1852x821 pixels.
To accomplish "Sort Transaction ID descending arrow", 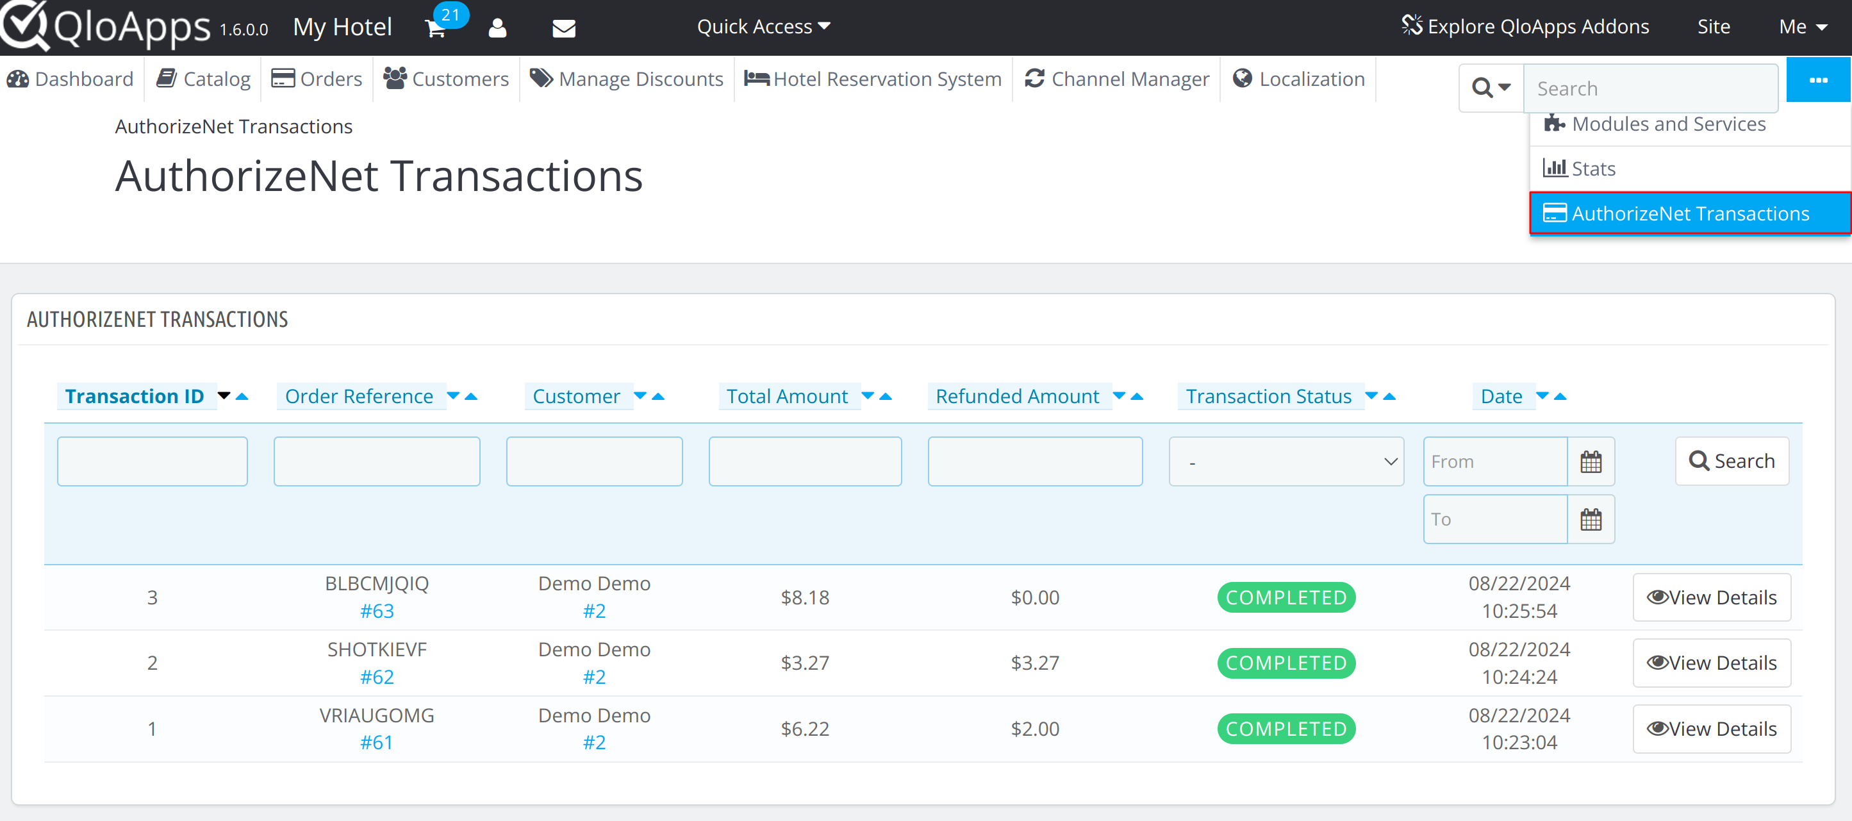I will tap(224, 396).
